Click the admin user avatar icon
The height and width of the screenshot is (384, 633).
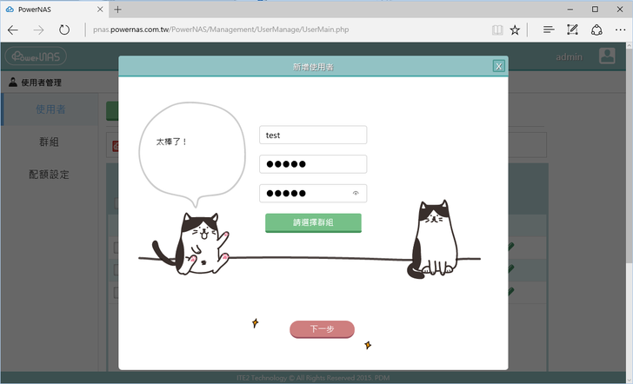click(607, 56)
